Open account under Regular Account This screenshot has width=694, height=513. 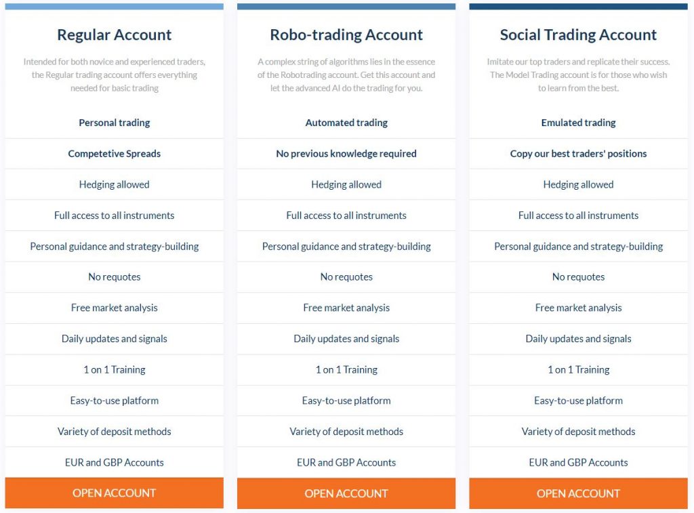[x=114, y=493]
